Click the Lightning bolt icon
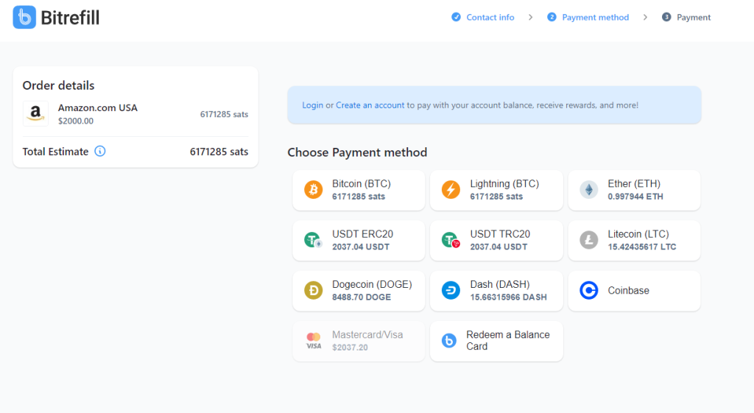This screenshot has height=413, width=754. (451, 189)
